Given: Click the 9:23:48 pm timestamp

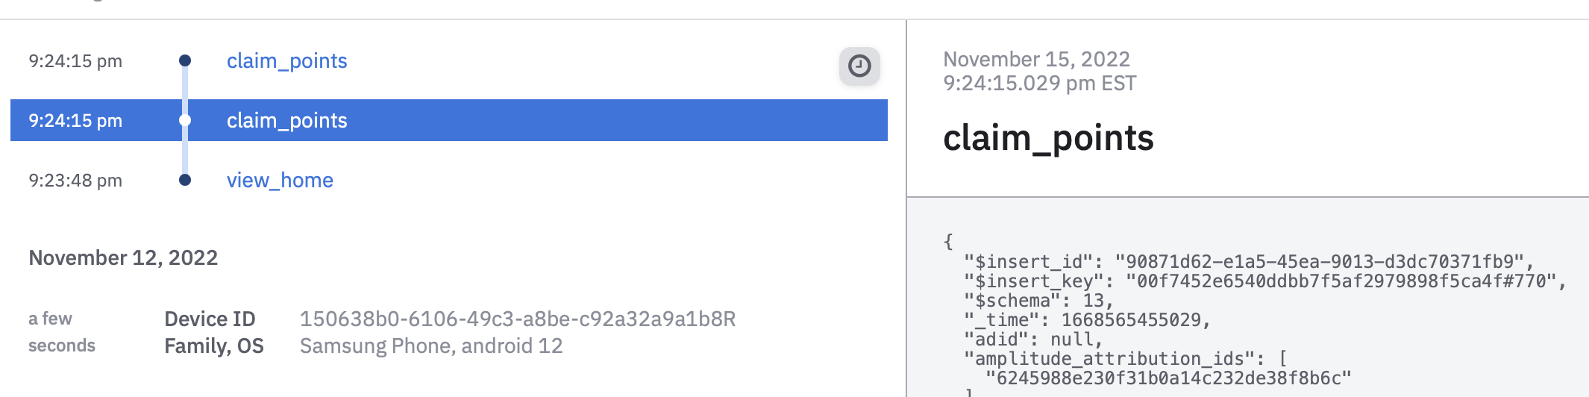Looking at the screenshot, I should [x=75, y=181].
